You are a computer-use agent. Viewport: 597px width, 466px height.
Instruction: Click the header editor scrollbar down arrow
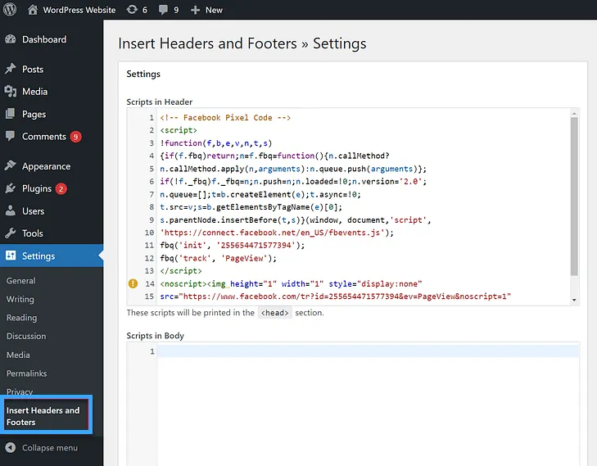574,301
